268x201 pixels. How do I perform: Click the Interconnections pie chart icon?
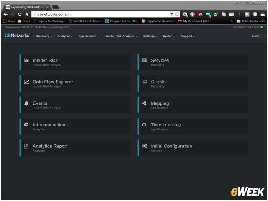(26, 125)
